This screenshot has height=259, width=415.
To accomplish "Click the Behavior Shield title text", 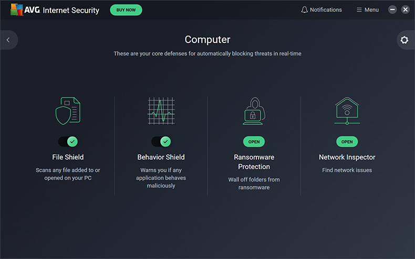I will pos(161,157).
